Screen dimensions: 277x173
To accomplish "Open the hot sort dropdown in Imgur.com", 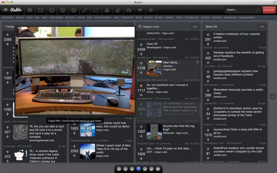I will [195, 27].
